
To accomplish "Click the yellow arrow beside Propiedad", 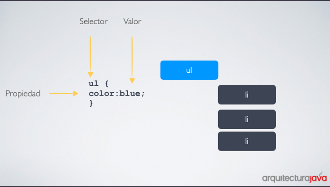I will (x=64, y=93).
